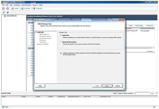The height and width of the screenshot is (109, 159).
Task: Click the Tasks icon in status bar
Action: click(x=3, y=107)
